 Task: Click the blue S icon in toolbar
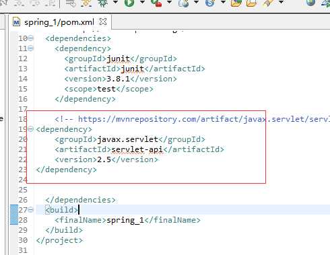[210, 3]
